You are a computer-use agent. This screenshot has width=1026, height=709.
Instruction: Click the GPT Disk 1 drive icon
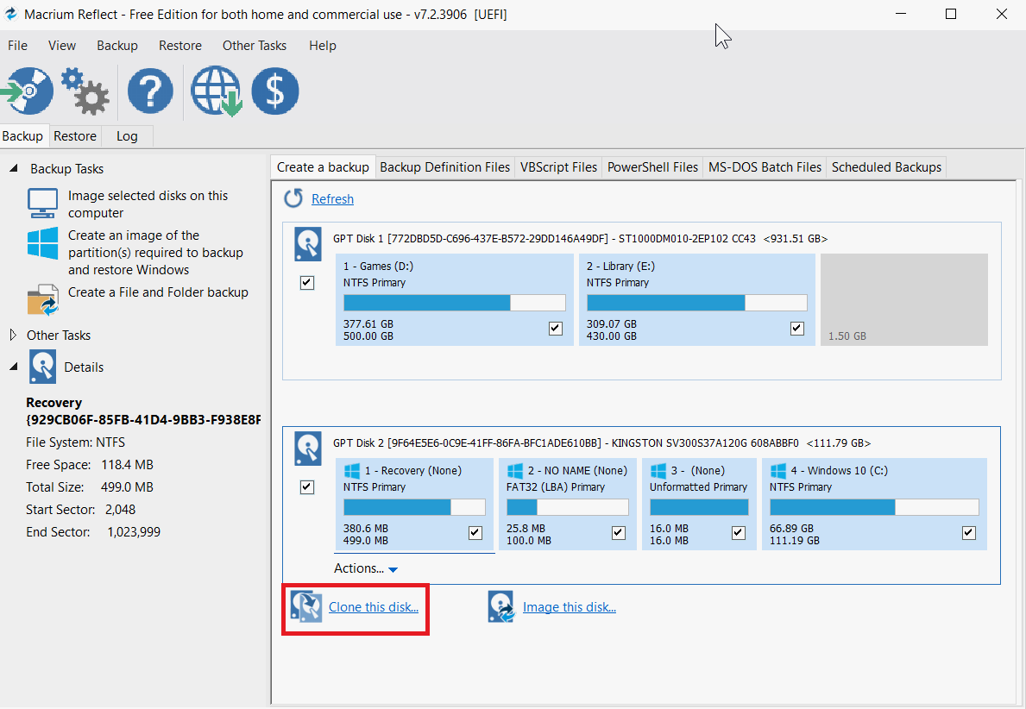307,244
